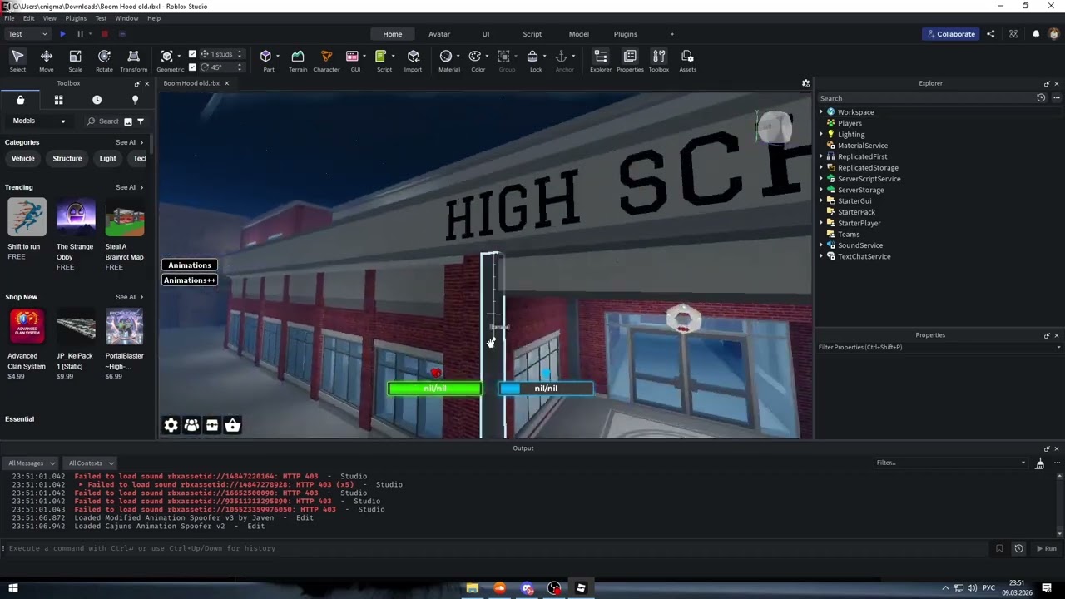The height and width of the screenshot is (599, 1065).
Task: Click the players icon in viewport GUI
Action: coord(191,425)
